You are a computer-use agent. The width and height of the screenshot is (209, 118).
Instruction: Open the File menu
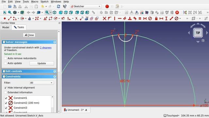point(4,2)
